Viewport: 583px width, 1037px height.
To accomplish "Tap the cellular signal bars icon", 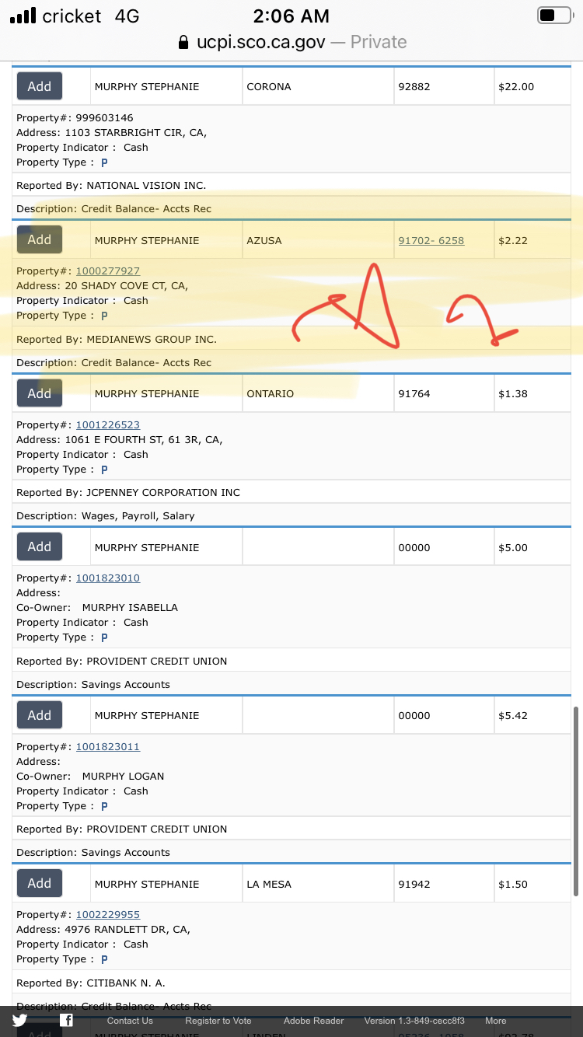I will pyautogui.click(x=23, y=16).
